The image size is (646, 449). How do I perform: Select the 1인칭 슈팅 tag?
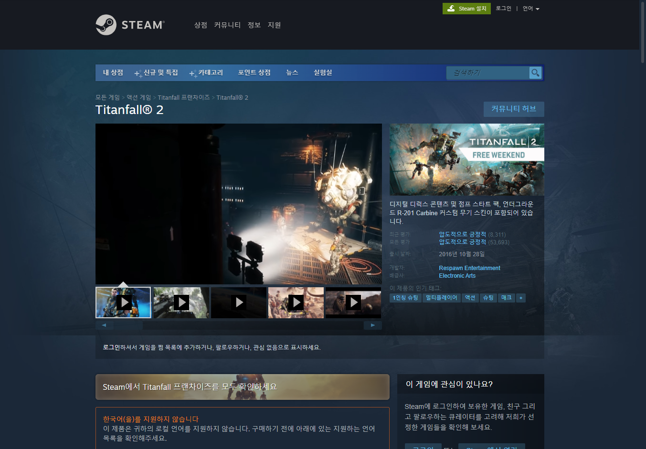click(405, 298)
